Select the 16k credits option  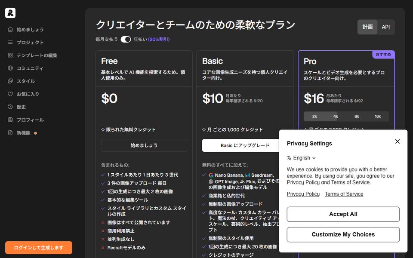(378, 117)
